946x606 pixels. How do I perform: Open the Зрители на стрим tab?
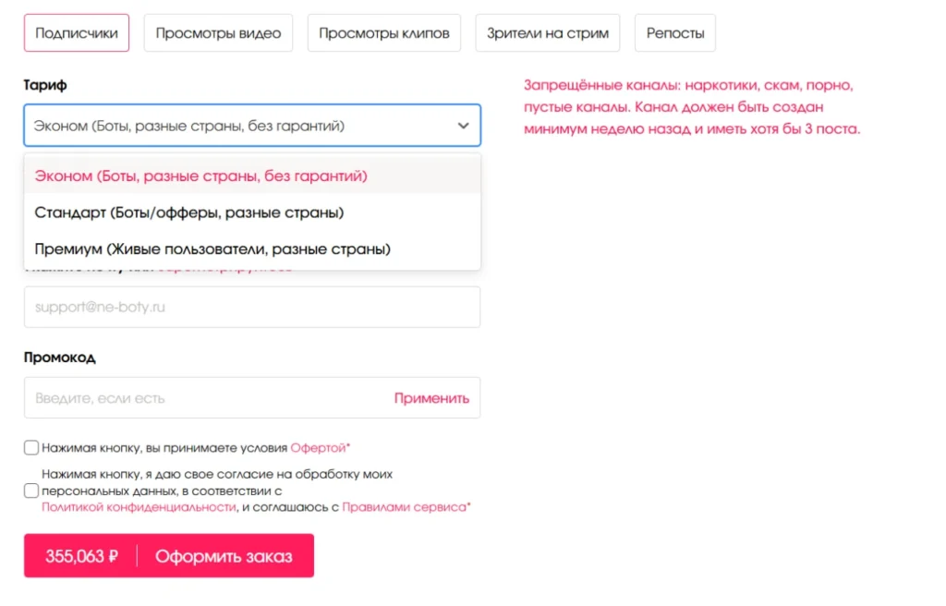point(547,31)
